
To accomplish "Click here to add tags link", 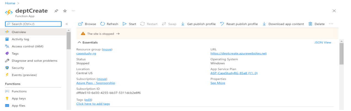I will tap(93, 104).
